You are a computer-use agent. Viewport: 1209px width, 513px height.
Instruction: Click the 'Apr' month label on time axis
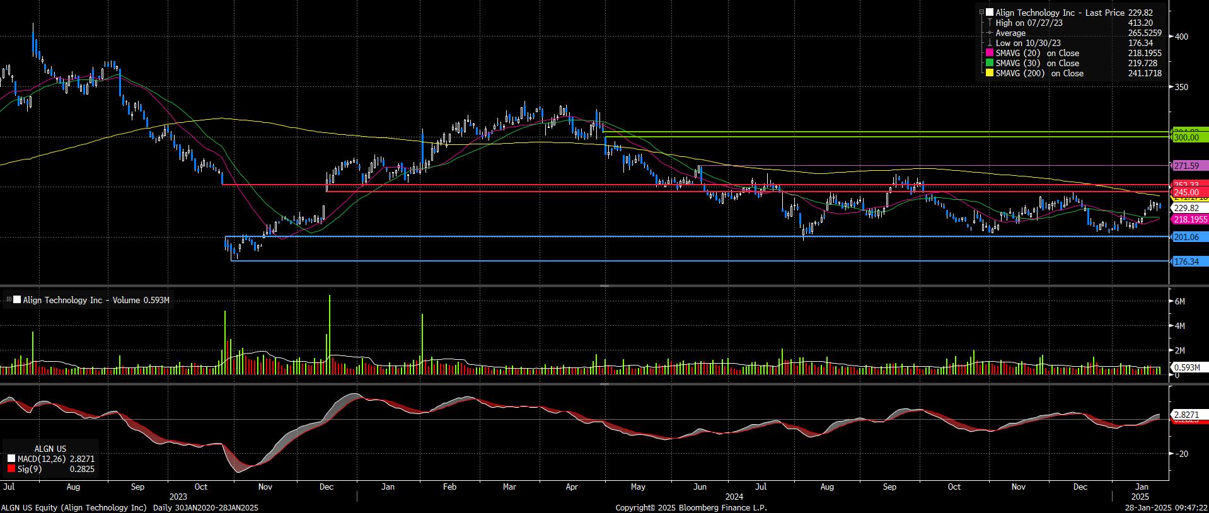tap(572, 487)
